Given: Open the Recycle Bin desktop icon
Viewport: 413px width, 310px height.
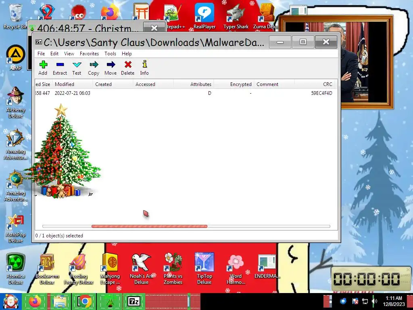Looking at the screenshot, I should point(15,15).
